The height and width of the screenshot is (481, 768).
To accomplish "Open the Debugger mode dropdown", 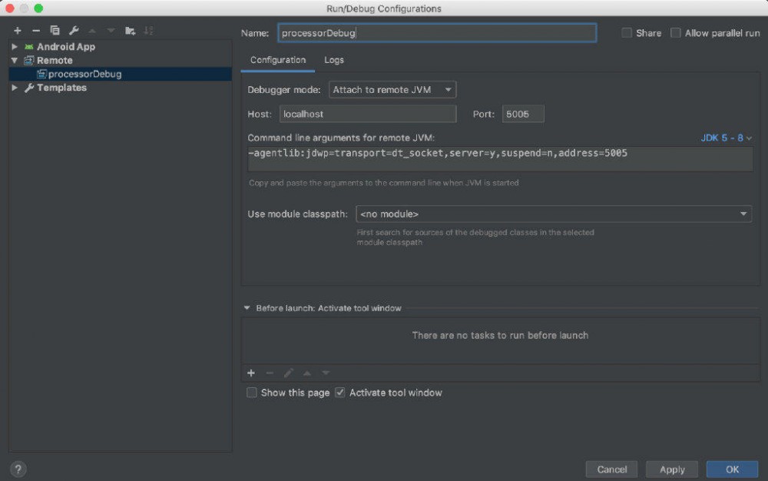I will [392, 90].
